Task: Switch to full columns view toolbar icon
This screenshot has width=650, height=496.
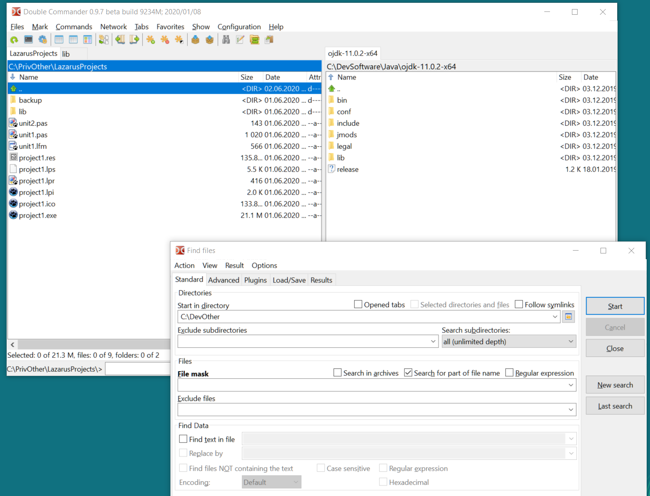Action: [x=73, y=40]
